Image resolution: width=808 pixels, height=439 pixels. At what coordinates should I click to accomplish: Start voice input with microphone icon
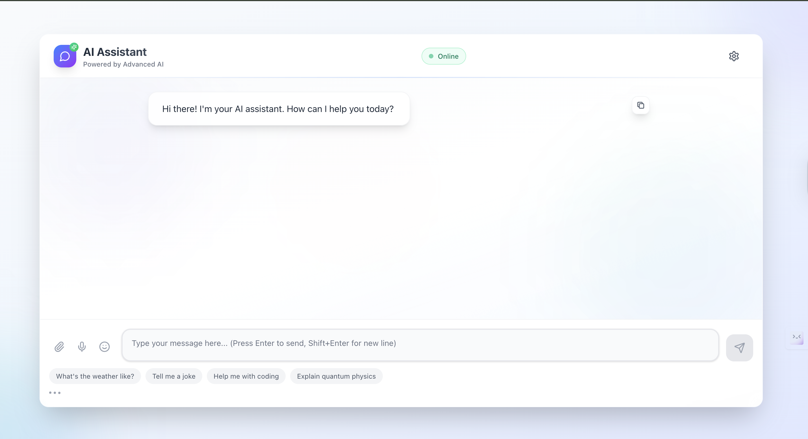pos(82,346)
